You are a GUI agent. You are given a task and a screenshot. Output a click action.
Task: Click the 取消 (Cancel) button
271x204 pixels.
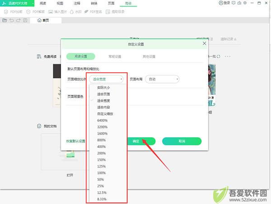[x=182, y=141]
